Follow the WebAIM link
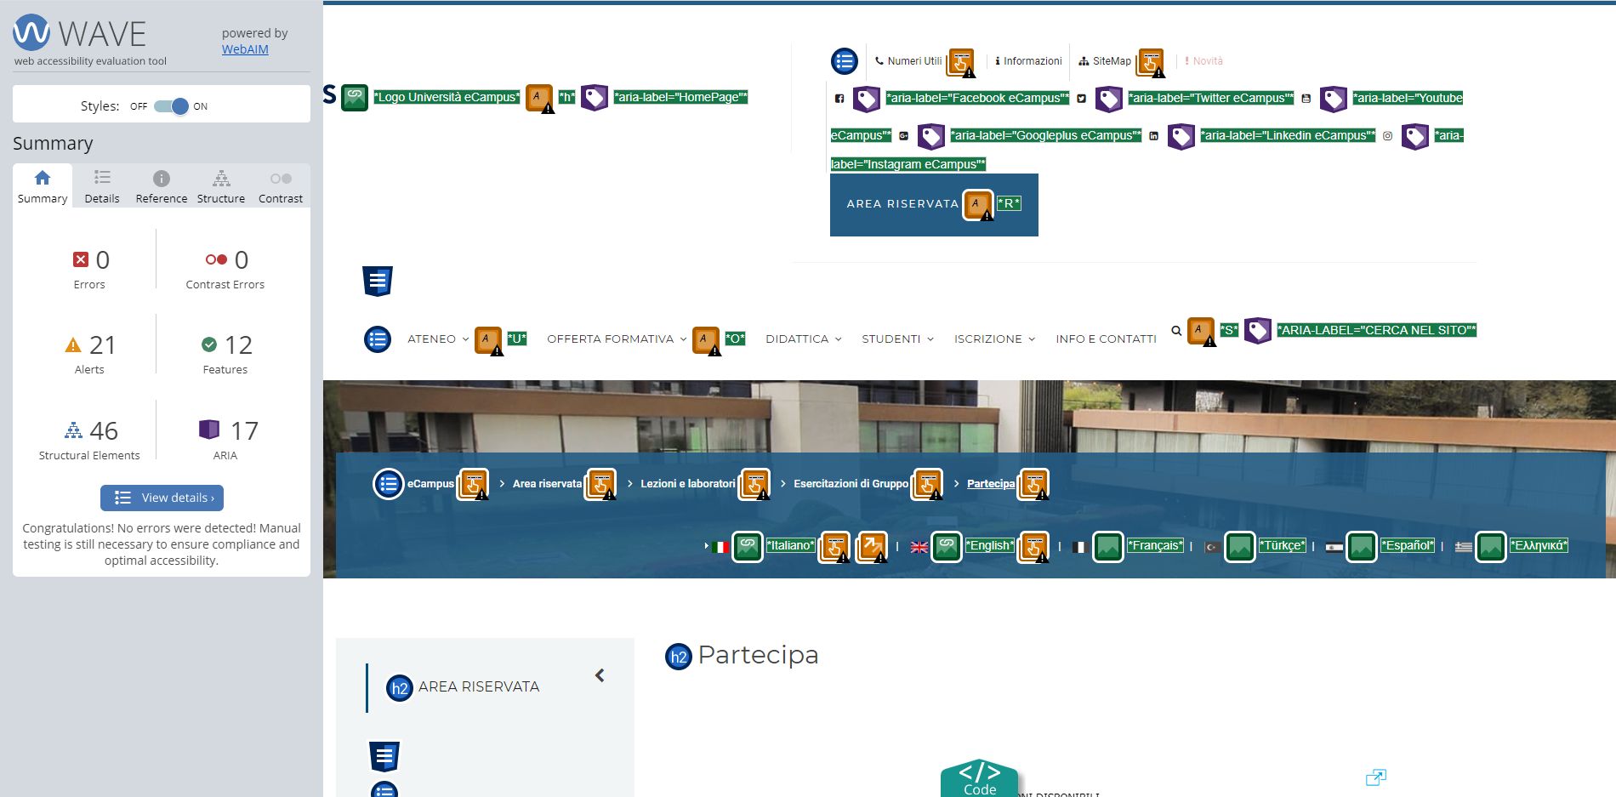Viewport: 1616px width, 797px height. click(x=245, y=49)
